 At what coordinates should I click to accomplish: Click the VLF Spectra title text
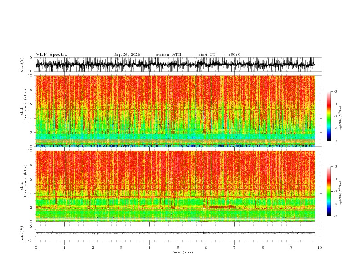pyautogui.click(x=51, y=55)
